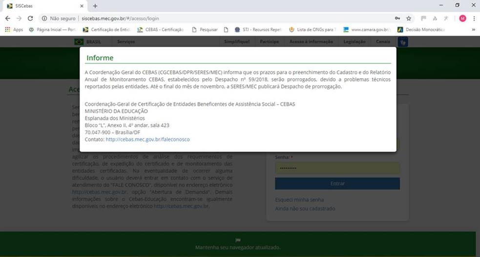Click the first greyed extension flag icon in Chrome toolbar
480x257 pixels.
(423, 19)
